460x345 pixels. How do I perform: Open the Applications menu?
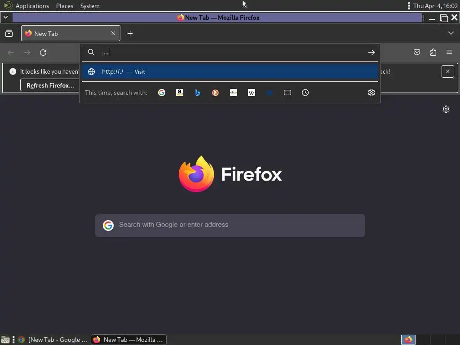pyautogui.click(x=32, y=6)
